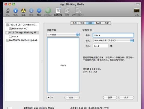Viewport: 144px width, 109px height.
Task: Select 8.11 GB aigo Miniking disk
Action: point(22,32)
